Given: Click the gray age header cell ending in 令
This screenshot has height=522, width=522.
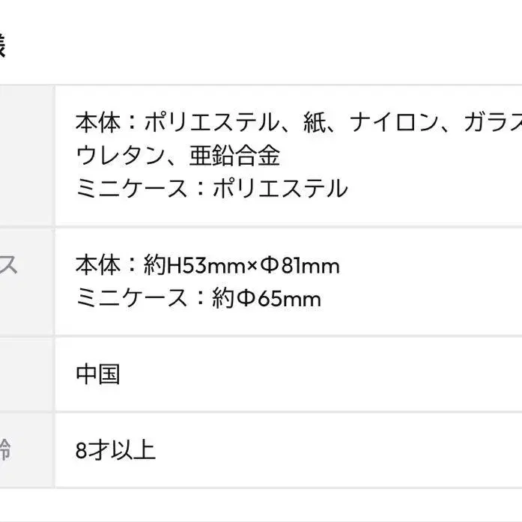Looking at the screenshot, I should [27, 450].
